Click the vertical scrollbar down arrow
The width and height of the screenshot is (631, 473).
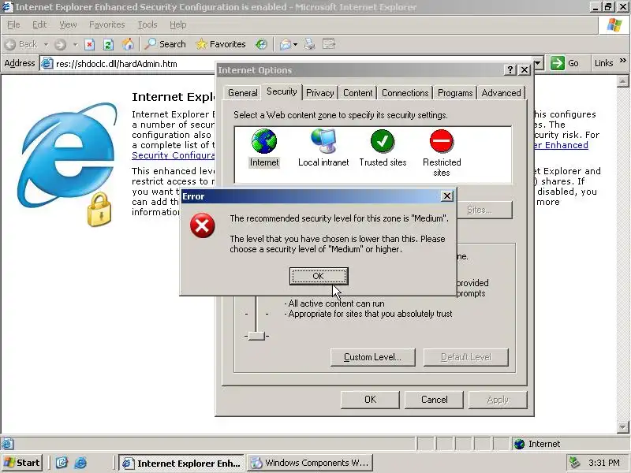coord(622,426)
